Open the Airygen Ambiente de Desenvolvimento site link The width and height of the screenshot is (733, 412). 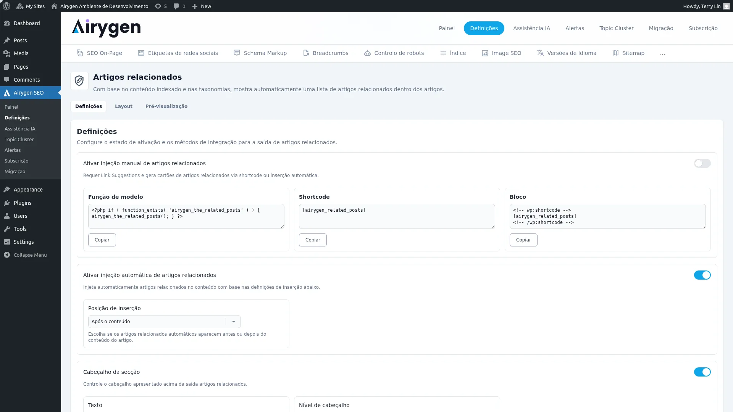[x=104, y=6]
